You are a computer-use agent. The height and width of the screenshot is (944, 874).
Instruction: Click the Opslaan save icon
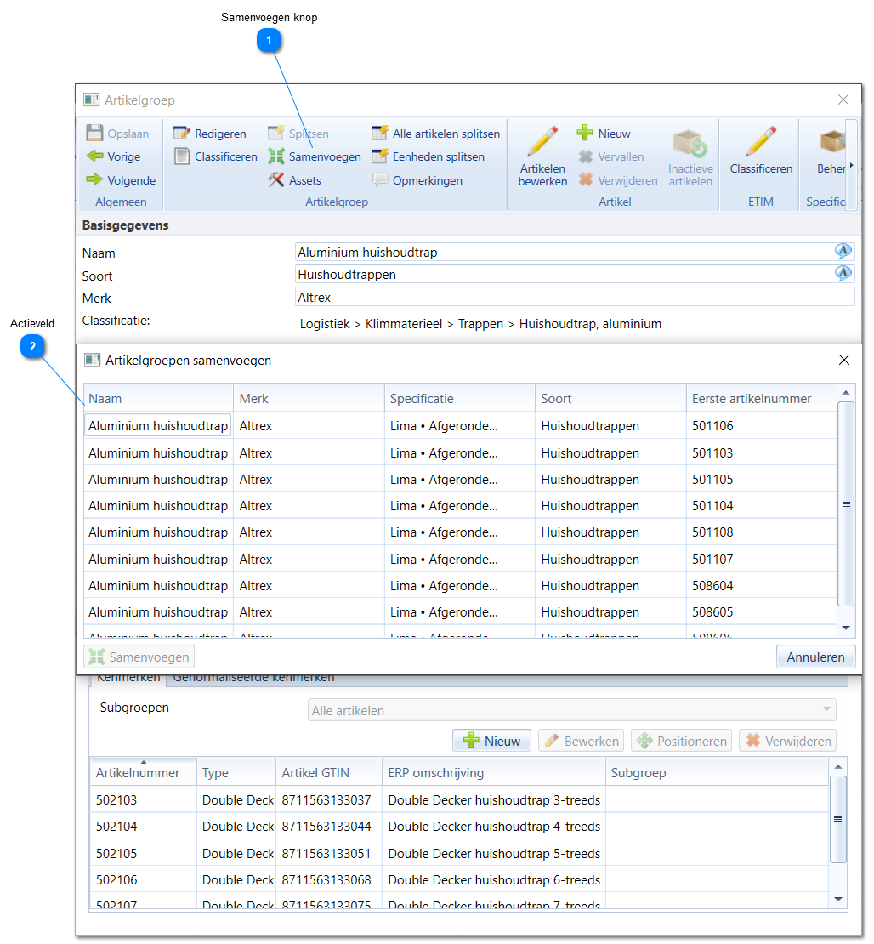click(94, 133)
